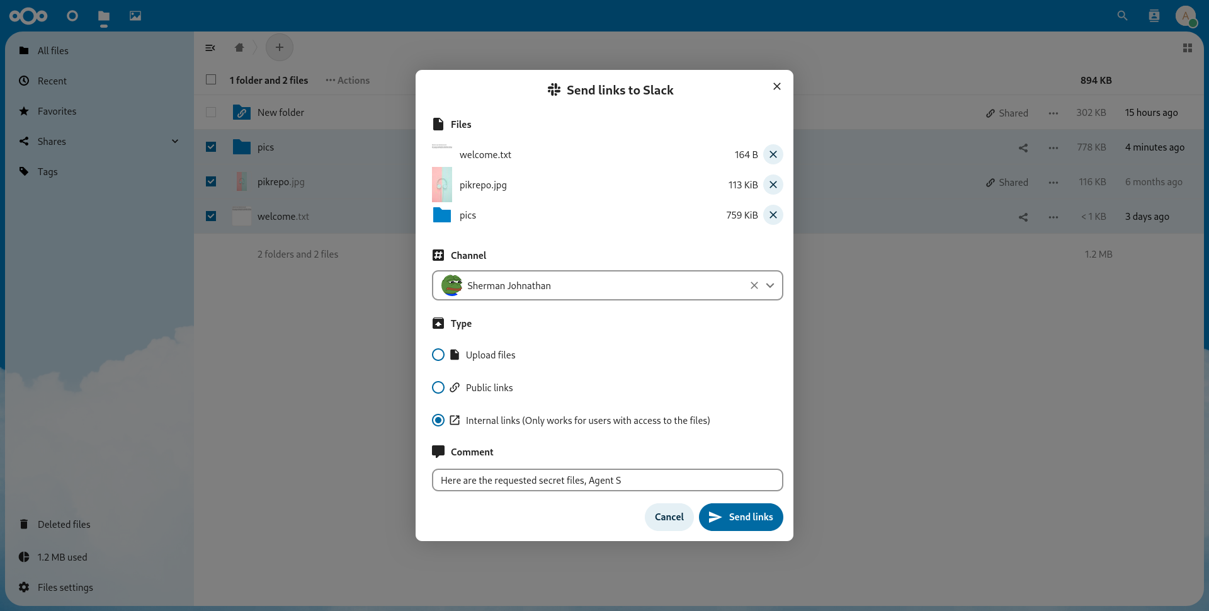
Task: Click the plus New button
Action: click(x=280, y=48)
